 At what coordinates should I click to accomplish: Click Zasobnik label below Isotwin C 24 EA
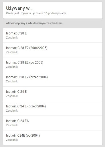(12, 125)
